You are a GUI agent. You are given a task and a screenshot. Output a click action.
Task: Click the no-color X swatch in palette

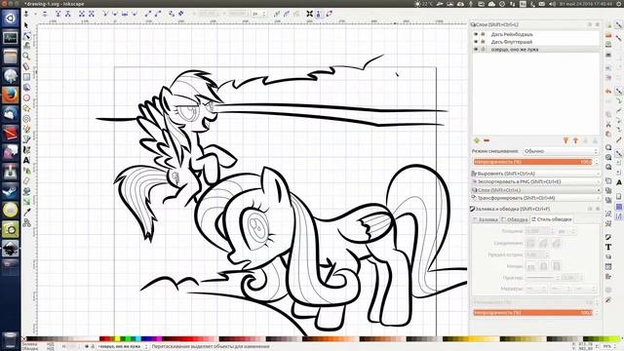pos(23,339)
